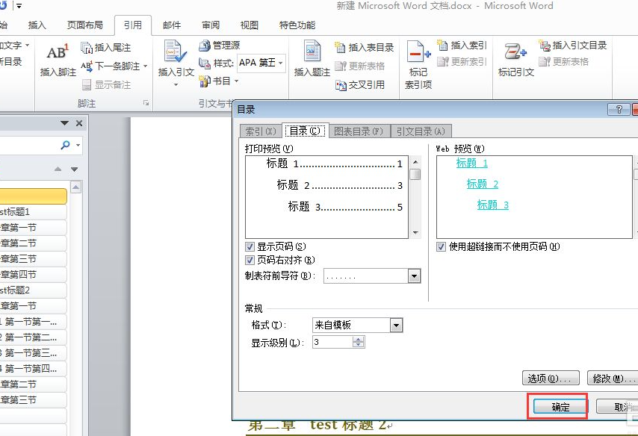
Task: Uncheck the 页码右对齐 checkbox
Action: 250,260
